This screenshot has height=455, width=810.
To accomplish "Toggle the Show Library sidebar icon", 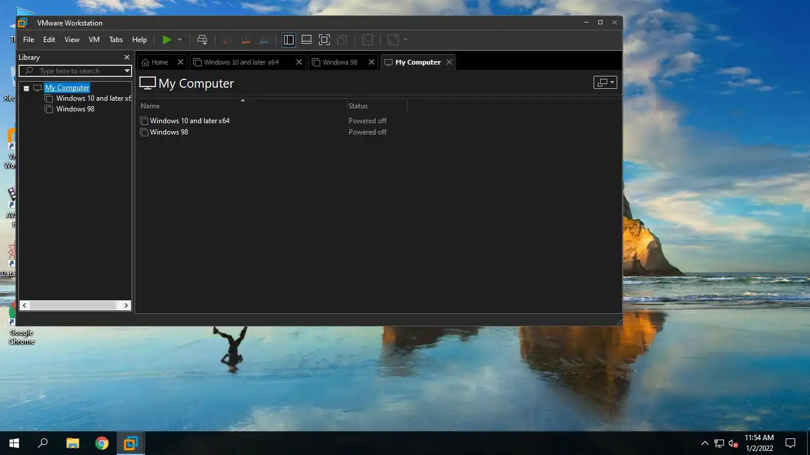I will pyautogui.click(x=289, y=40).
